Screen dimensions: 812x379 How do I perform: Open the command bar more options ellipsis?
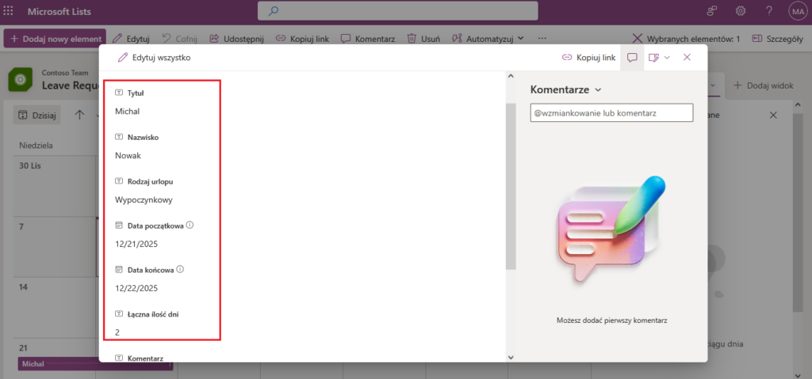[x=542, y=38]
